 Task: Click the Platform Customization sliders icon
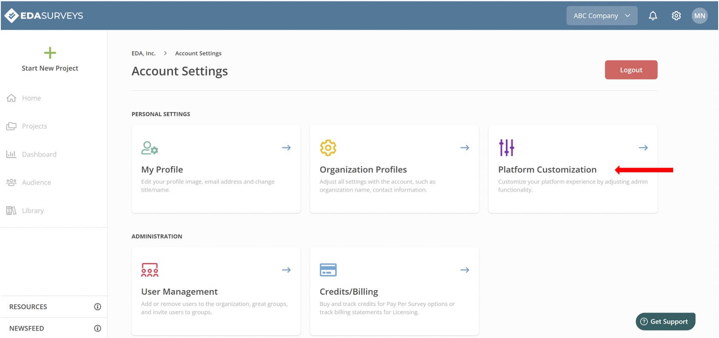tap(506, 148)
